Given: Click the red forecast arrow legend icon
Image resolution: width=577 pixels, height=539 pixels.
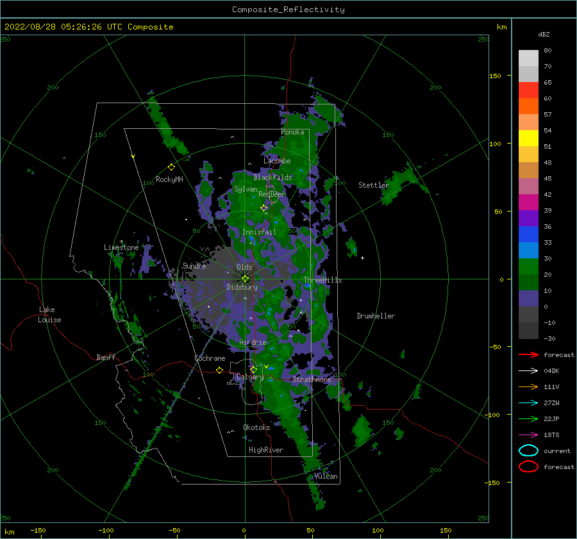Looking at the screenshot, I should click(528, 354).
